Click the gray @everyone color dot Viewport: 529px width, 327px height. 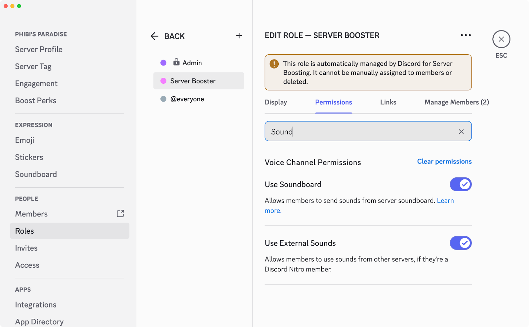(x=163, y=99)
